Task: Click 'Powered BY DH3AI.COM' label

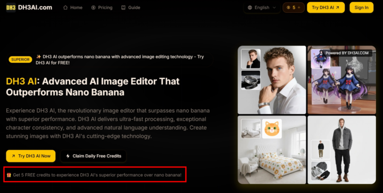Action: point(347,53)
